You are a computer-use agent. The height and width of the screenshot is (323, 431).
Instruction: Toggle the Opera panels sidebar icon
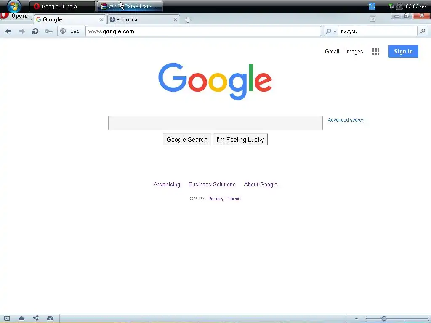(7, 318)
